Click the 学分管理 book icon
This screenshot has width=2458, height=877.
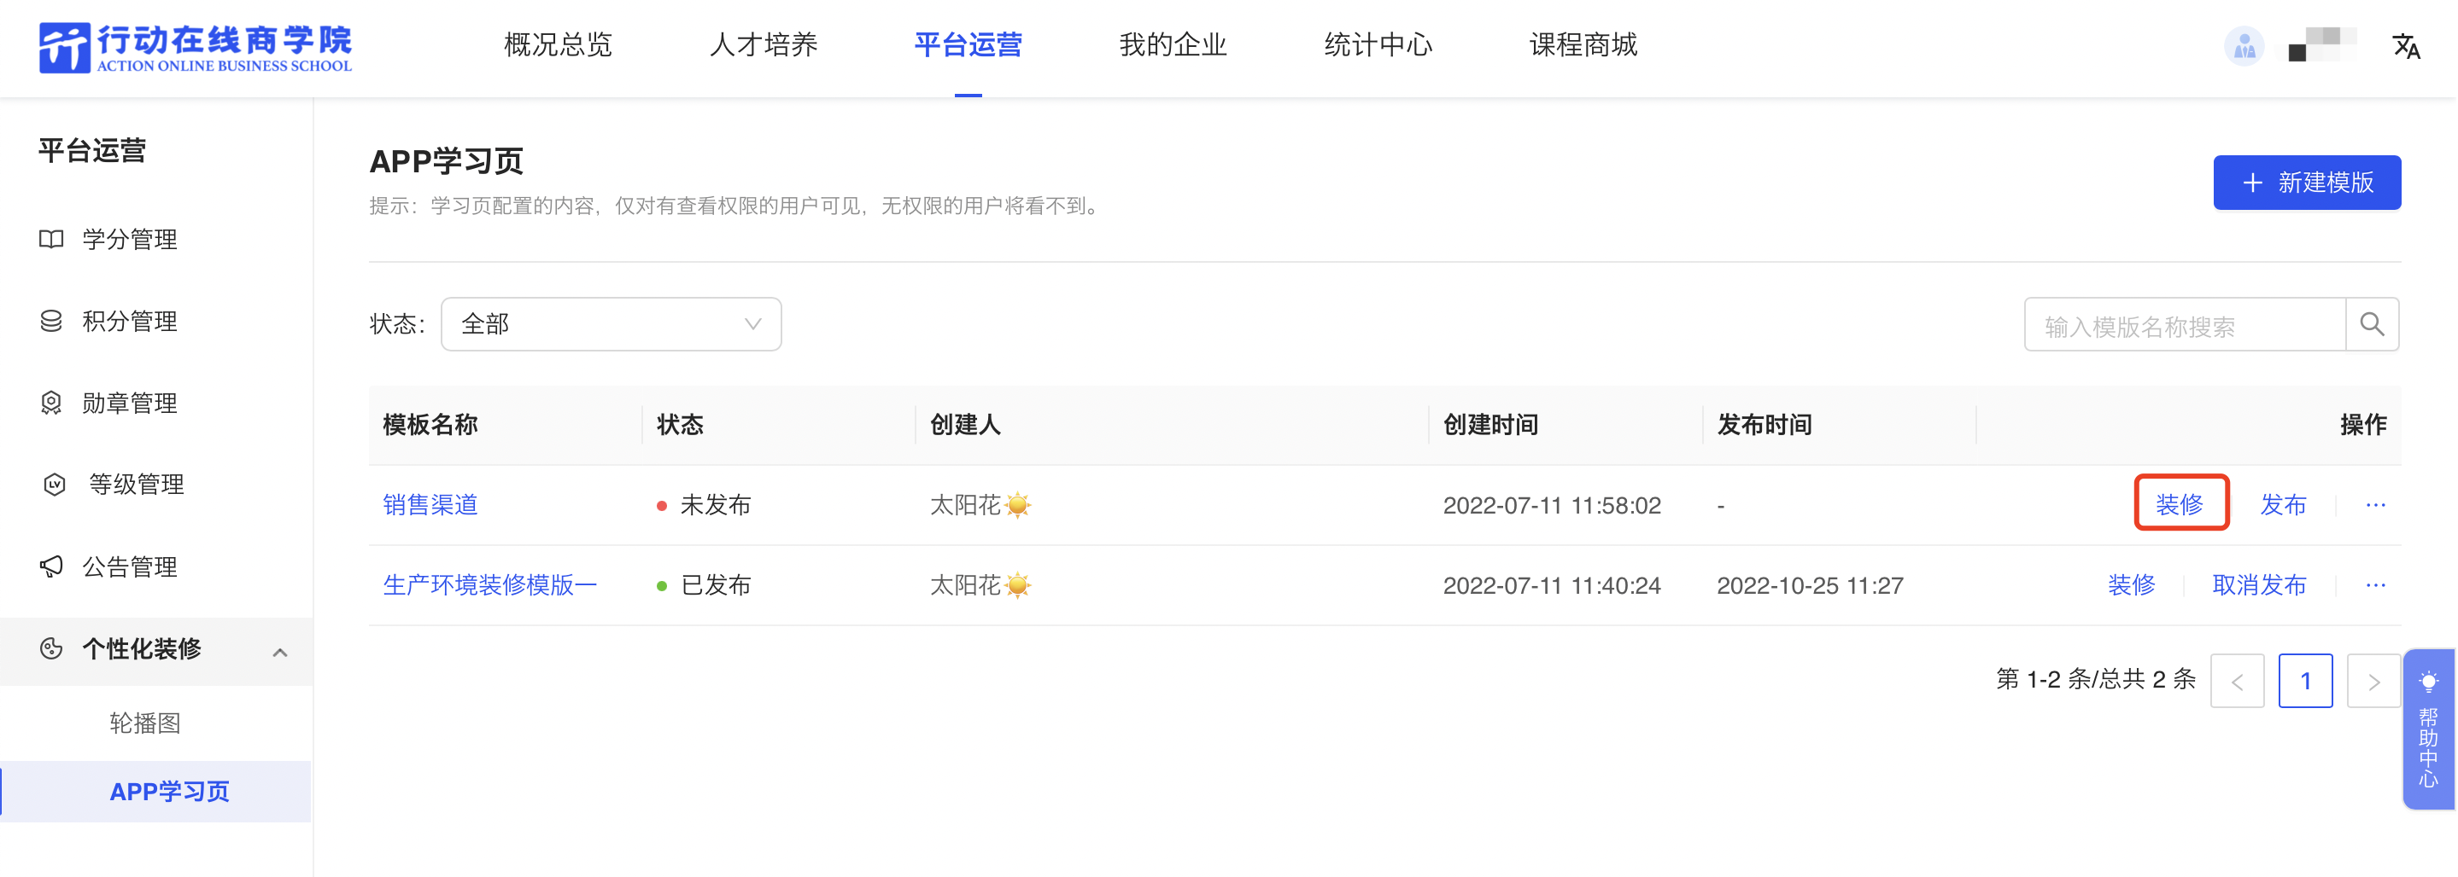tap(51, 239)
